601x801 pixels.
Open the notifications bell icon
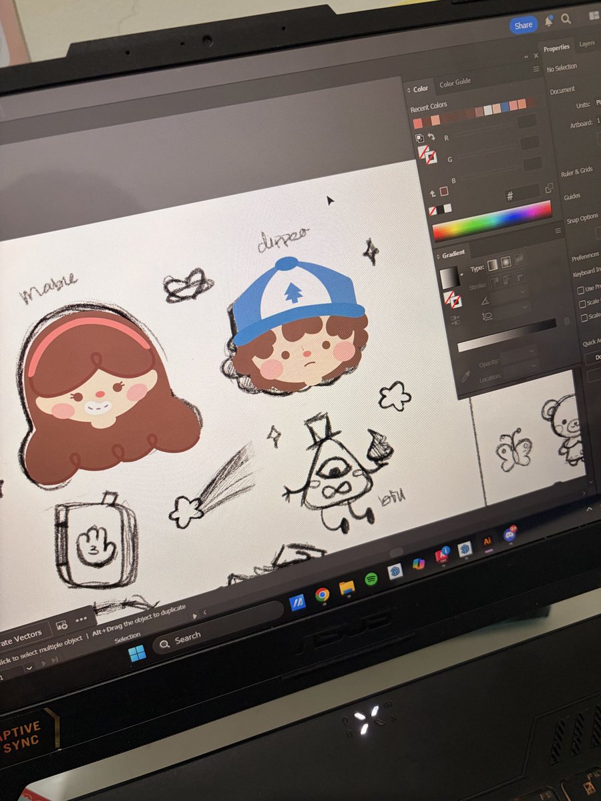click(548, 22)
